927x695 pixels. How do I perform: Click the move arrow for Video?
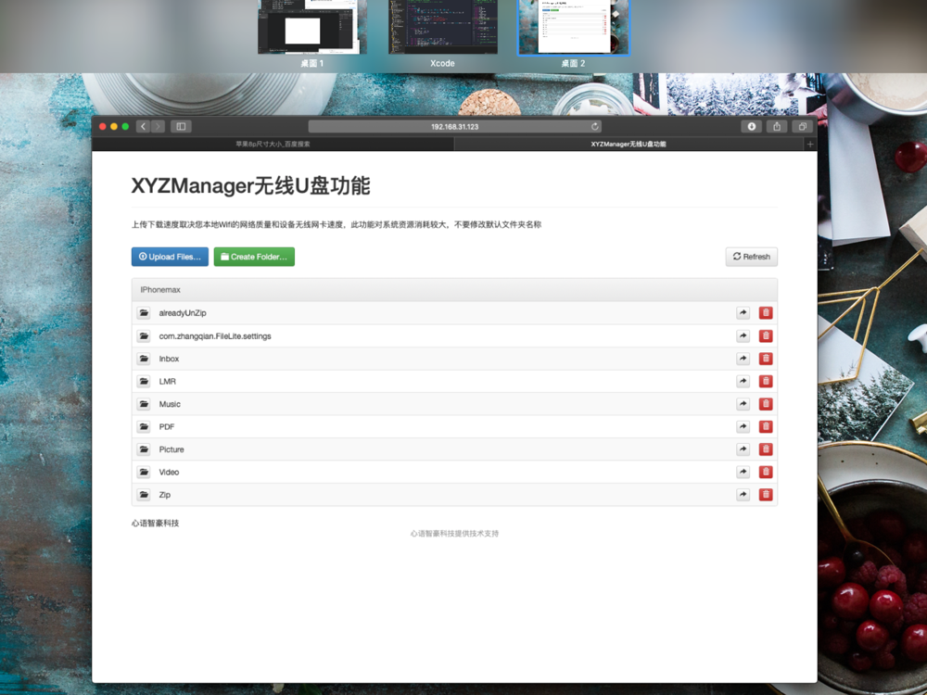pyautogui.click(x=743, y=472)
